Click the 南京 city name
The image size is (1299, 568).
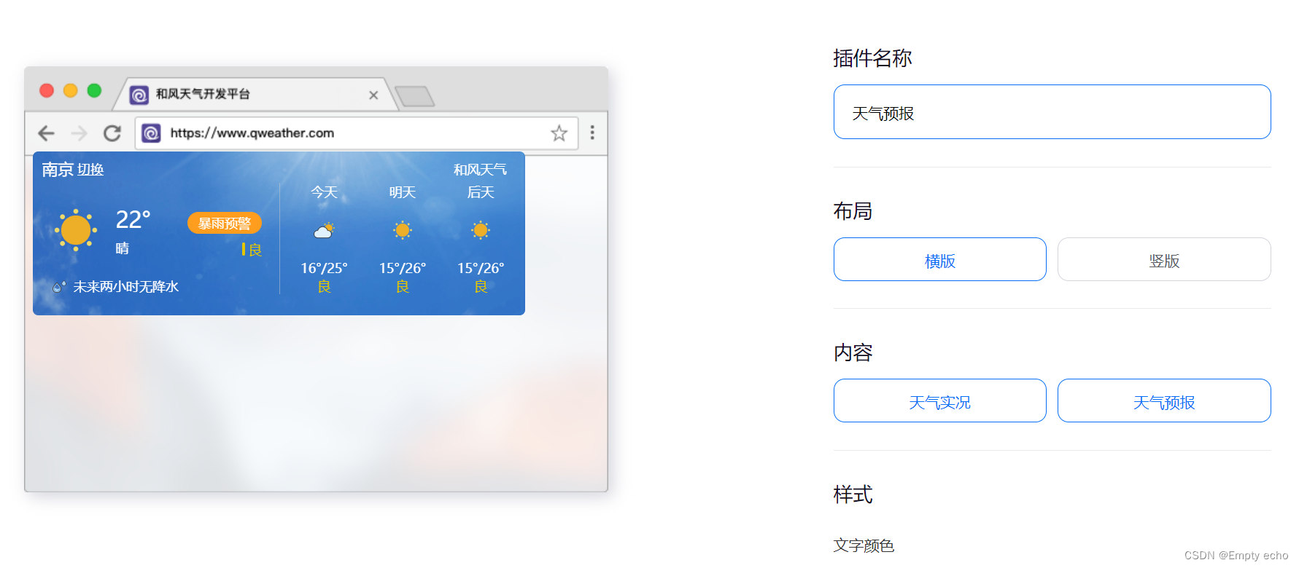(x=58, y=170)
